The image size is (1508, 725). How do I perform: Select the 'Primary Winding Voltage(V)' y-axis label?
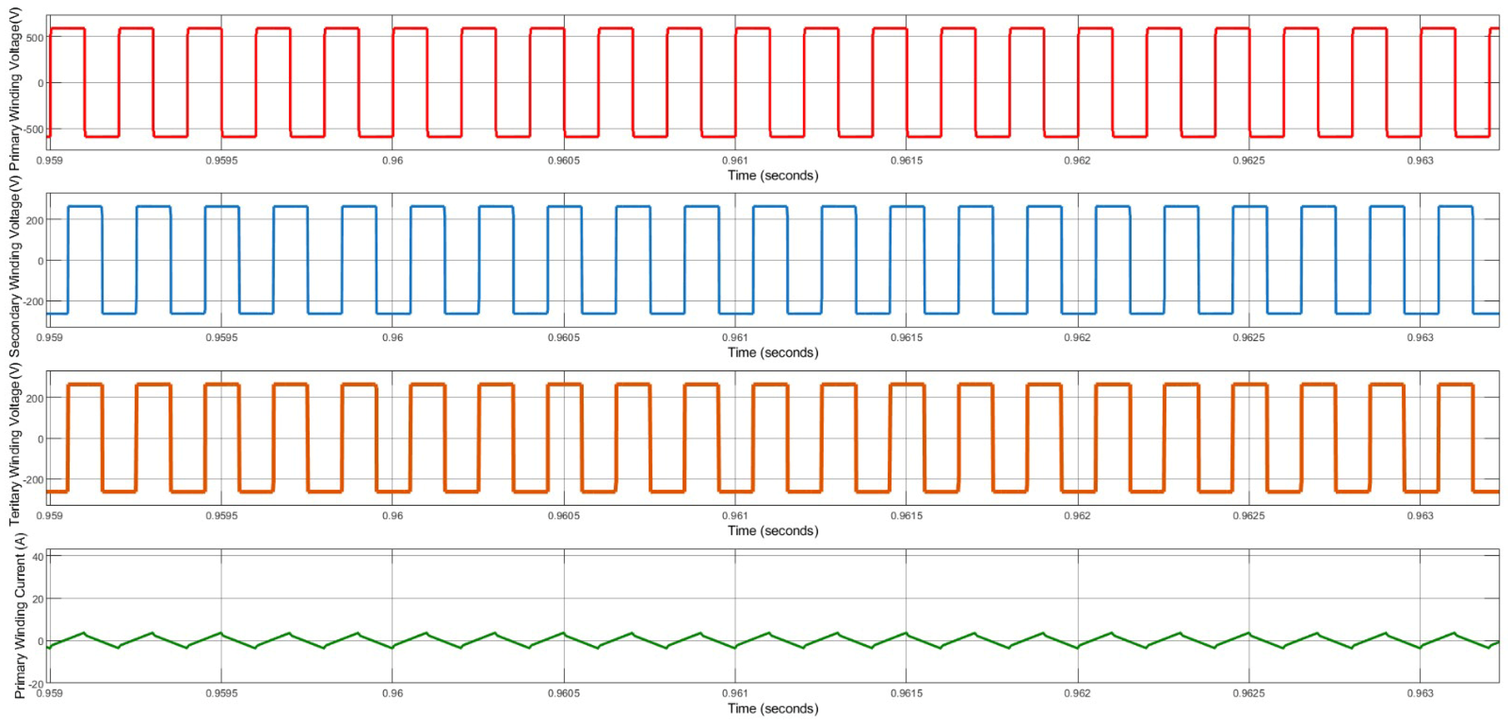[x=14, y=90]
